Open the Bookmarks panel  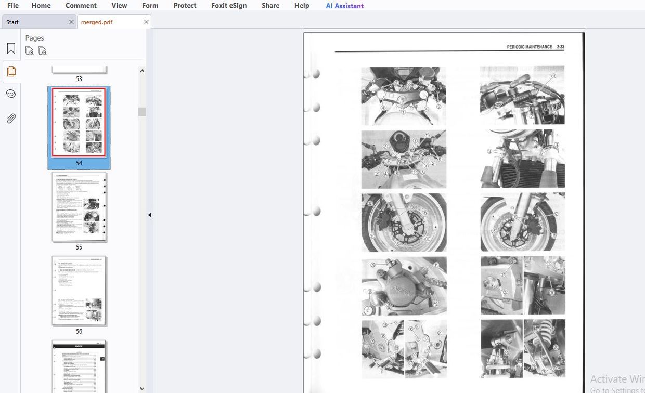[11, 48]
